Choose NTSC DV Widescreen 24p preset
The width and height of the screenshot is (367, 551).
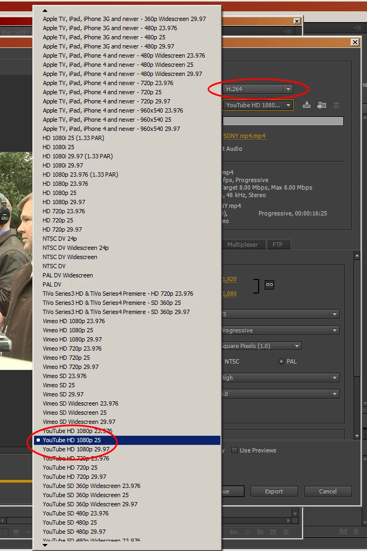pos(127,248)
